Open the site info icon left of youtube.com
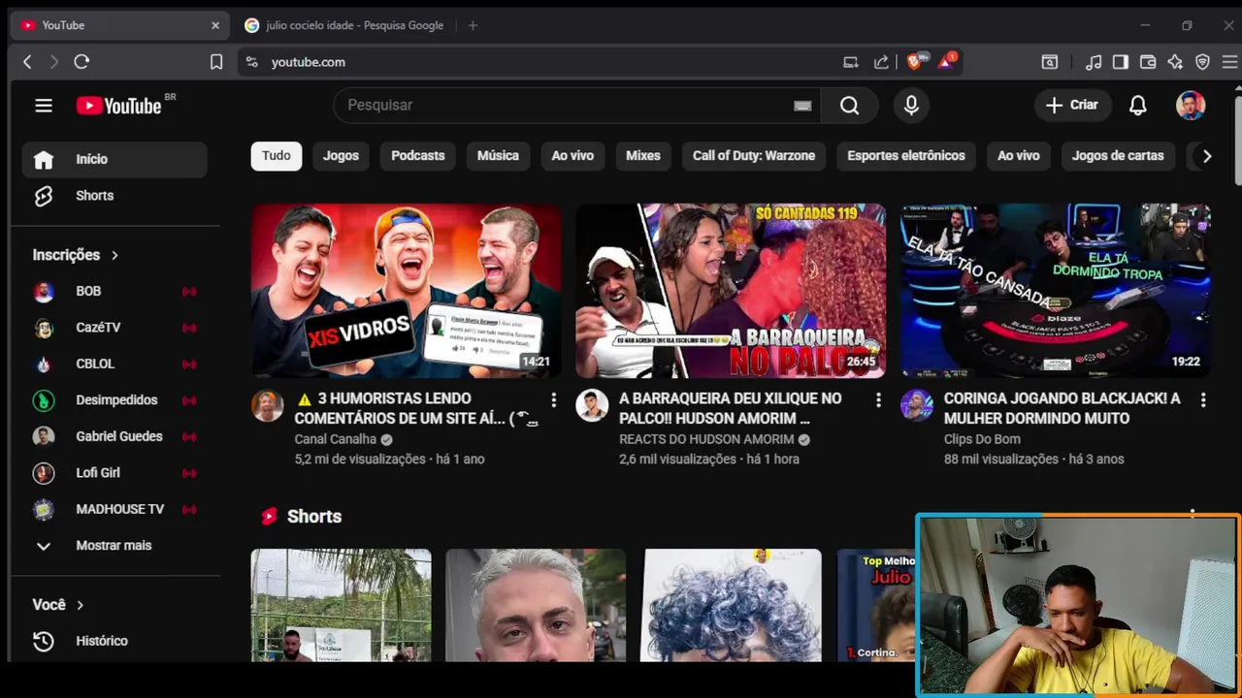This screenshot has height=698, width=1242. coord(251,62)
